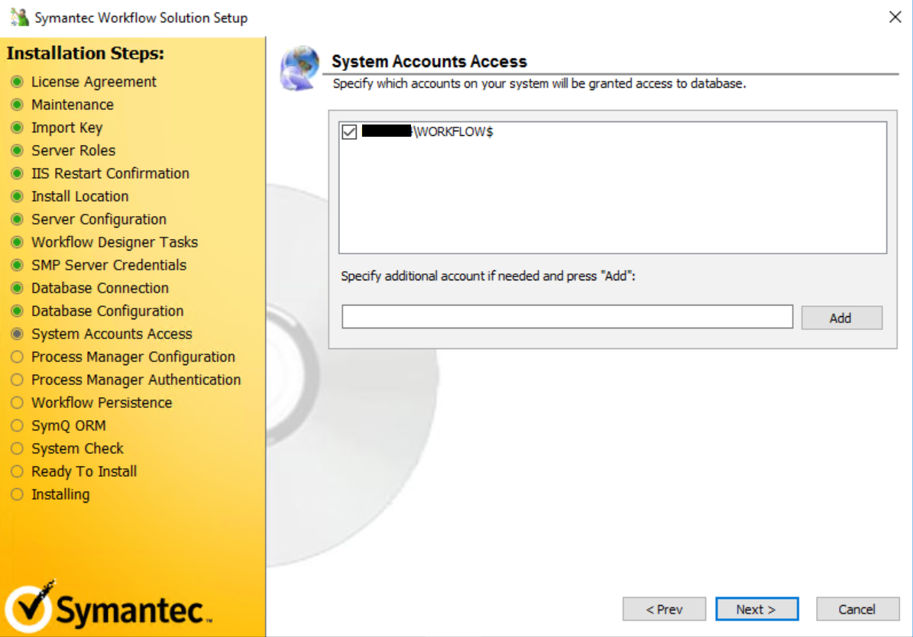This screenshot has height=637, width=913.
Task: Click the Maintenance green step icon
Action: tap(18, 105)
